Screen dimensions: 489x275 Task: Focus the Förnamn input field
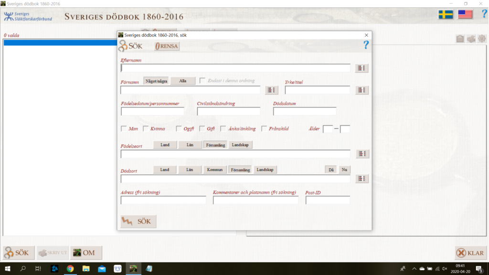[x=190, y=90]
